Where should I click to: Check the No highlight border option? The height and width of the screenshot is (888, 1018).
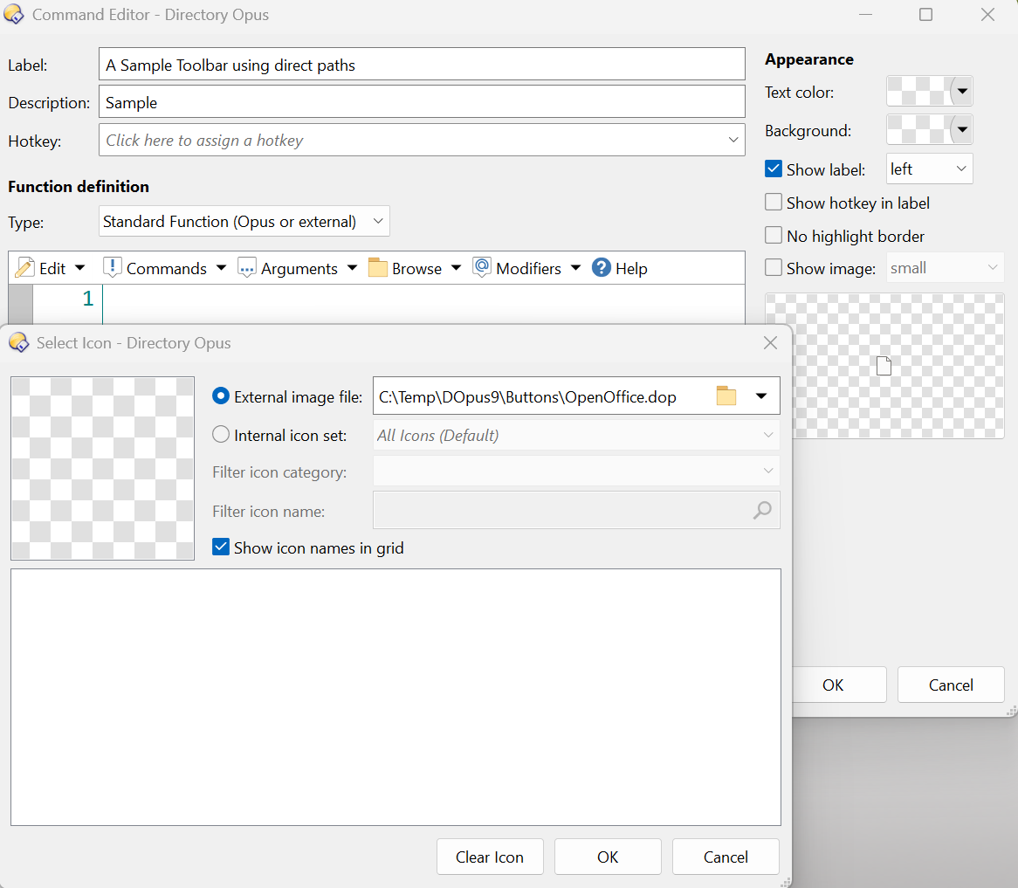pos(774,236)
